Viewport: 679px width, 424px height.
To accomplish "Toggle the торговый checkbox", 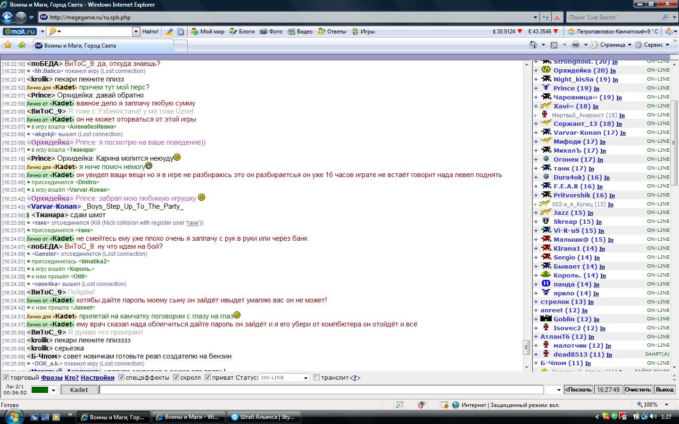I will pos(6,377).
